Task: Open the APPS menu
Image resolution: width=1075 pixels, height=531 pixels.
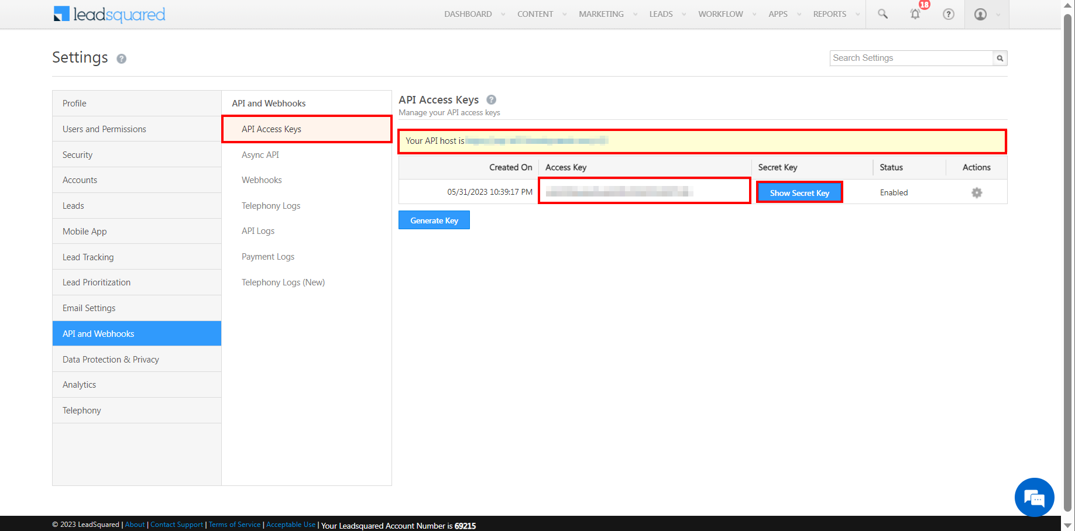Action: 778,14
